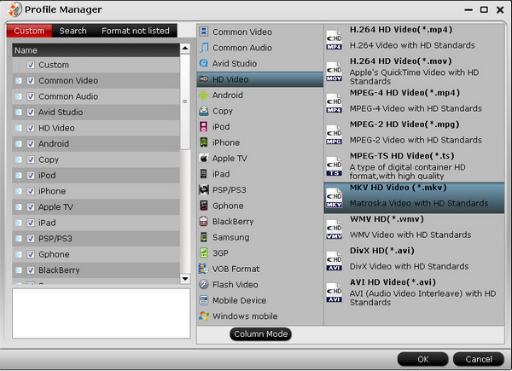Click the OK button

point(423,359)
